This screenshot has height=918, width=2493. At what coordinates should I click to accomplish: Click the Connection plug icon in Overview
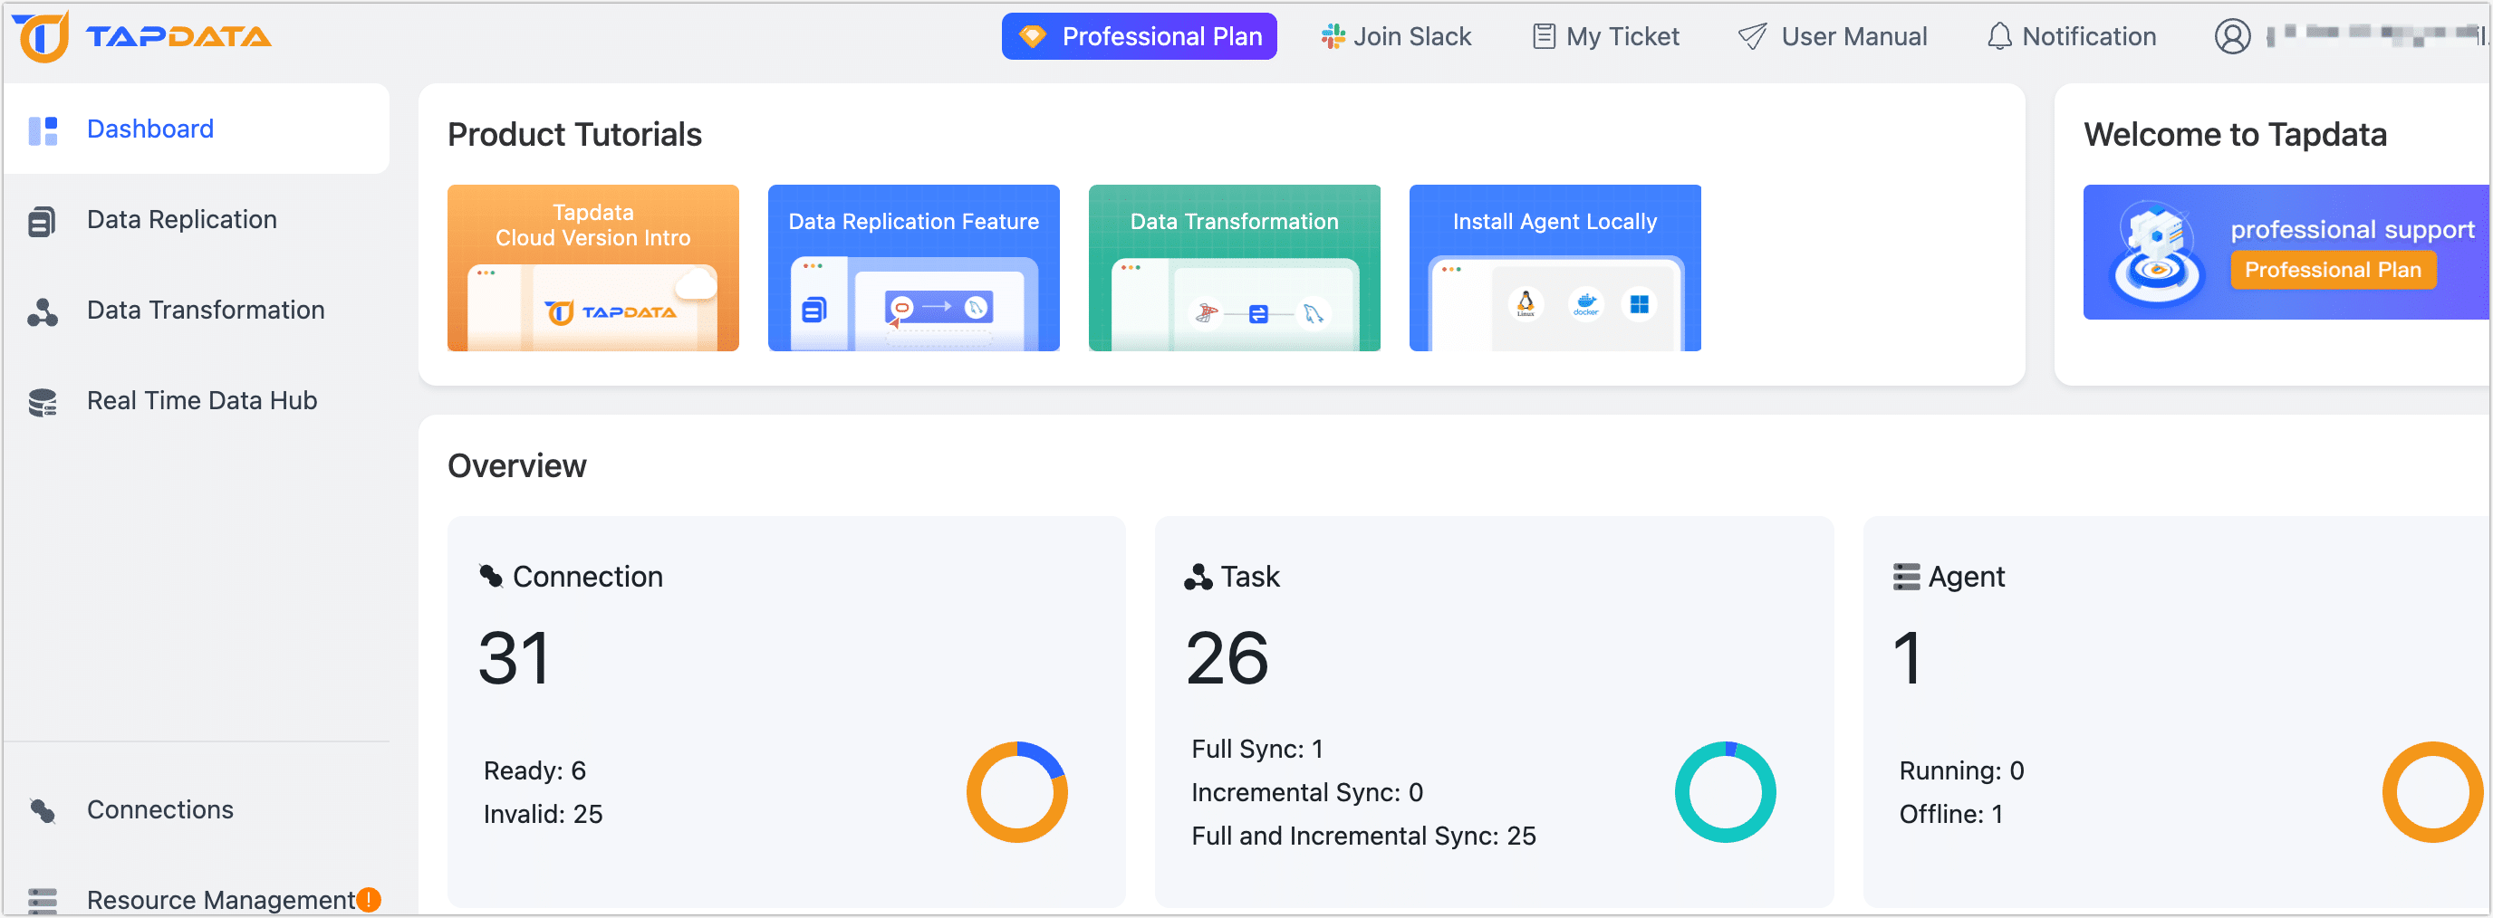pos(491,577)
